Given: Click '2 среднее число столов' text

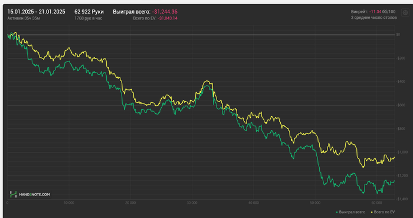Looking at the screenshot, I should point(373,18).
